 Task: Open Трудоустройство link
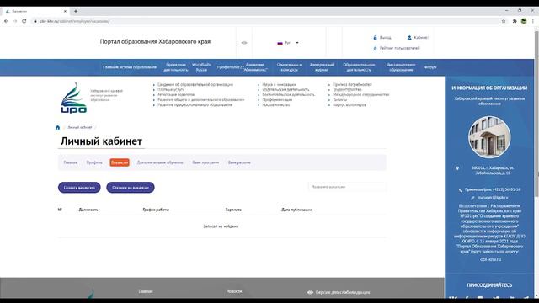[347, 89]
